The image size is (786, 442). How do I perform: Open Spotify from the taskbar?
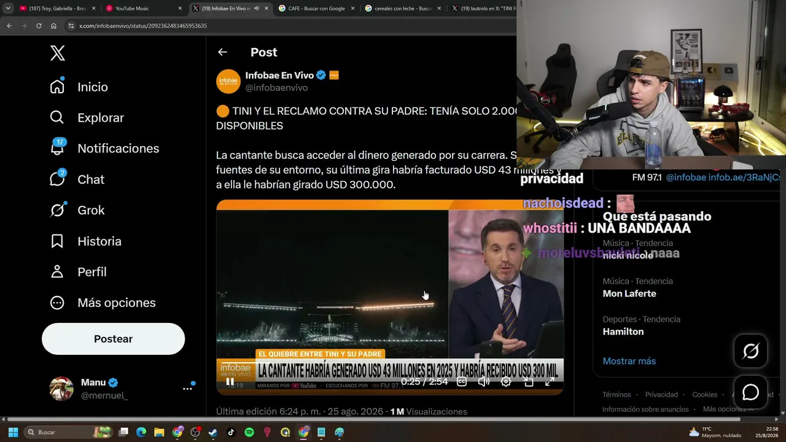249,432
